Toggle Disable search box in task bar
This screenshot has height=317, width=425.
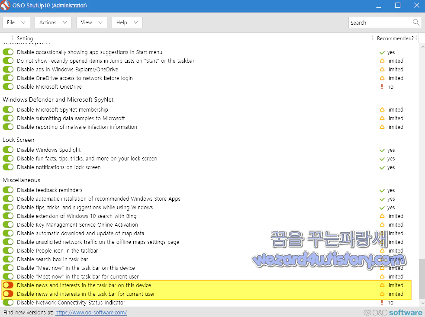[x=8, y=259]
